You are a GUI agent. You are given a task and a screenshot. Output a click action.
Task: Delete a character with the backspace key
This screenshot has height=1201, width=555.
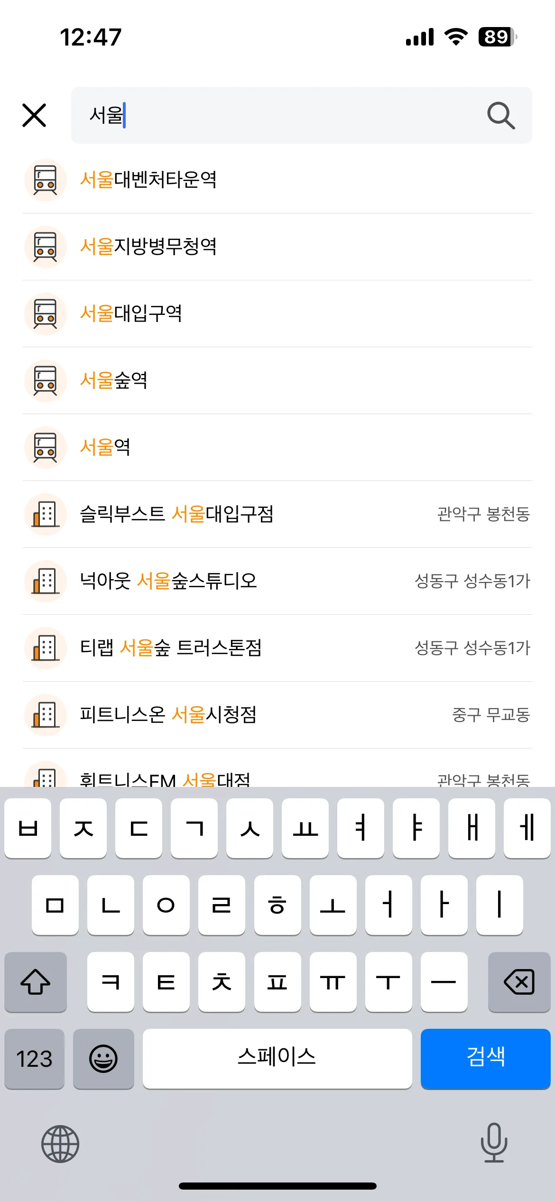519,982
